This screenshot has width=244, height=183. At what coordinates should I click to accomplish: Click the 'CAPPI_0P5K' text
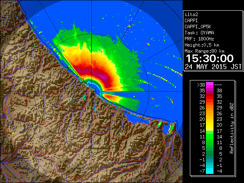coord(198,27)
